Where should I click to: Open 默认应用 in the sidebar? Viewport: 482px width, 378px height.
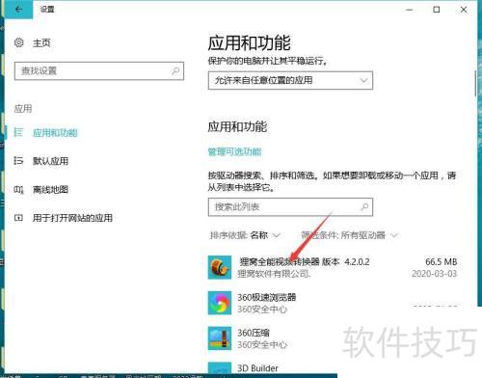[50, 161]
